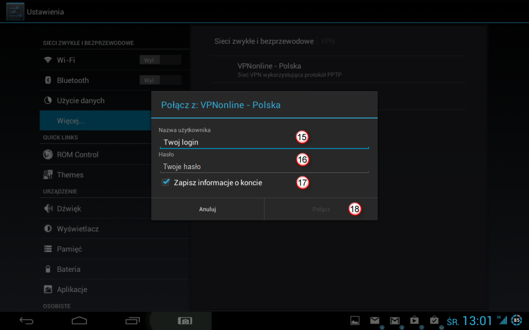Tap the Back navigation button

click(x=26, y=321)
